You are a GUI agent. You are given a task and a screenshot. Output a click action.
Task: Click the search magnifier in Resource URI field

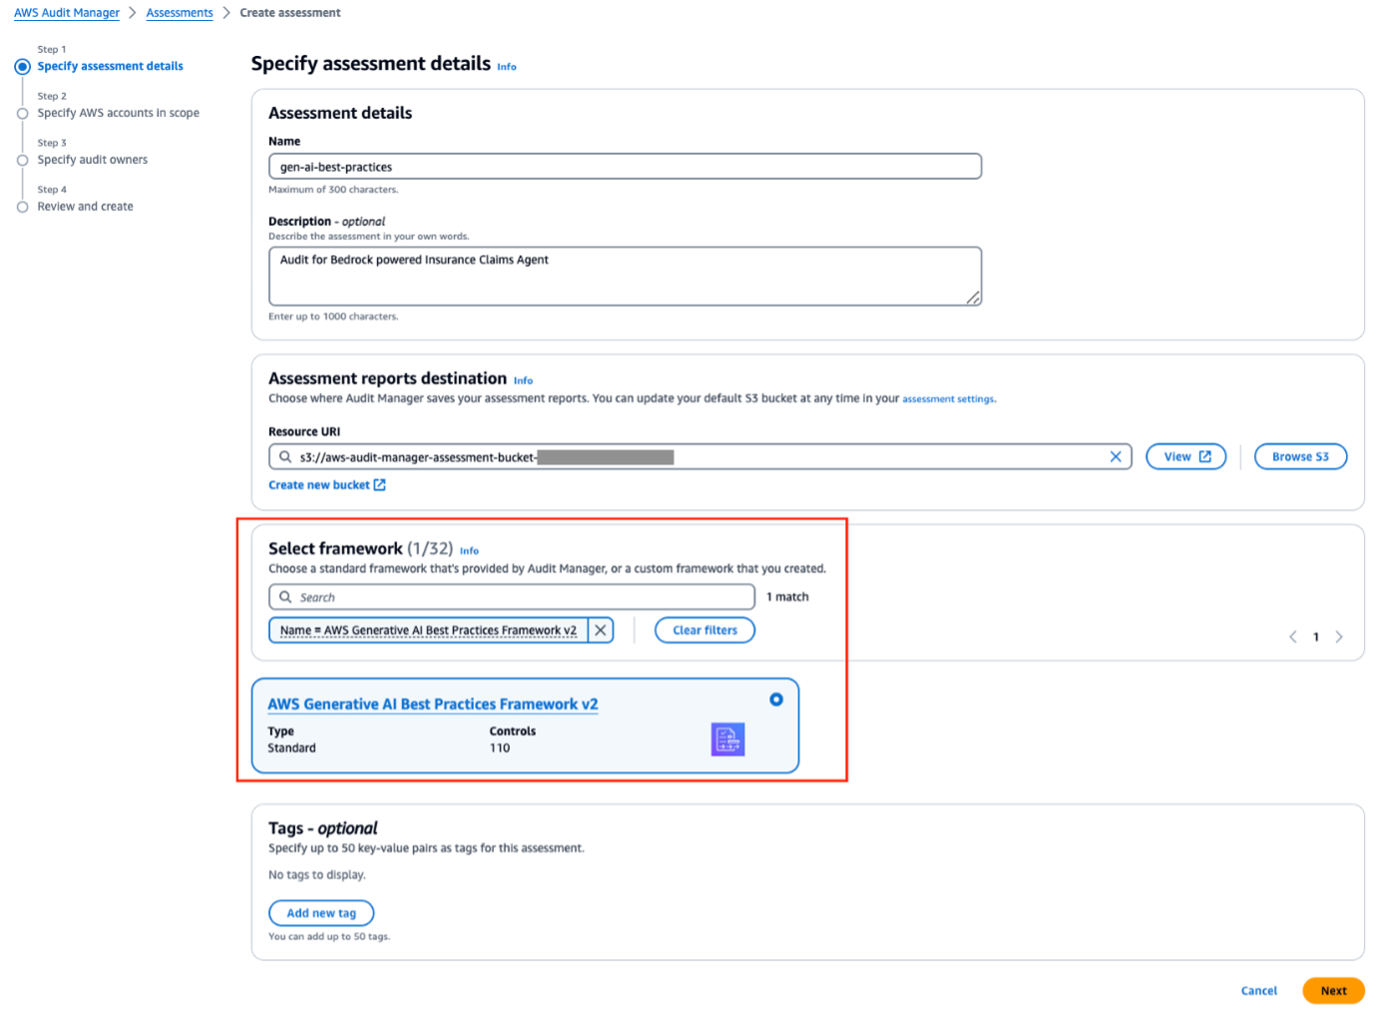[284, 456]
